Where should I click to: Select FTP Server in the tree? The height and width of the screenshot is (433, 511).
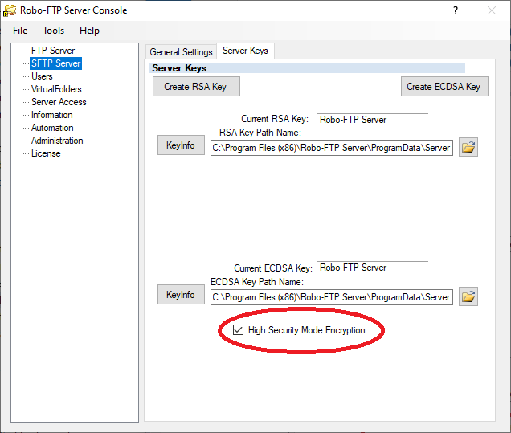coord(53,51)
